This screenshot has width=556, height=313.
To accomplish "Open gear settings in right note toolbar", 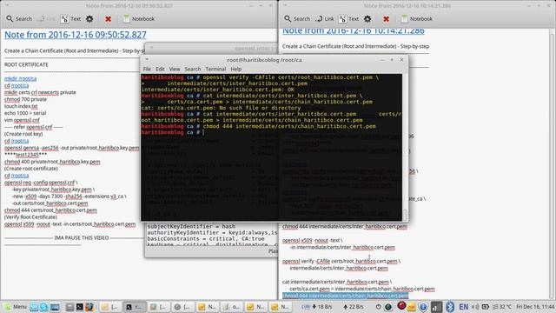I will click(x=367, y=19).
